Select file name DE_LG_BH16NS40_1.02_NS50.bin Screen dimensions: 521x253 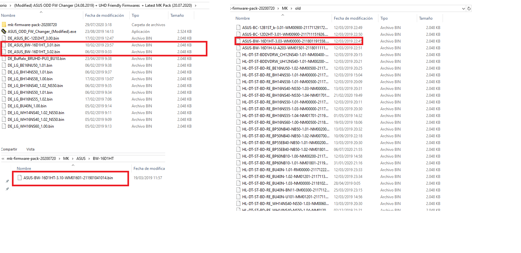point(35,85)
